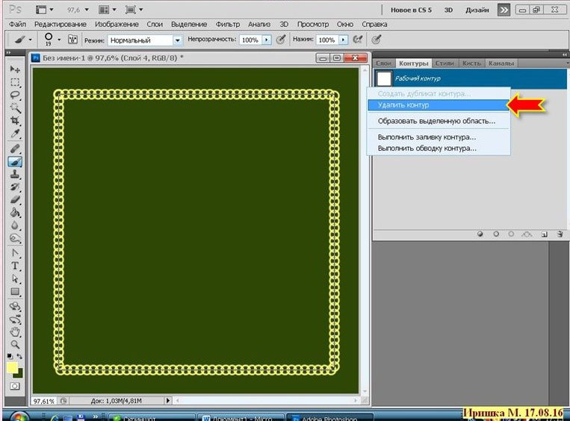Screen dimensions: 570x421
Task: Toggle the airbrush mode icon in options bar
Action: 359,40
